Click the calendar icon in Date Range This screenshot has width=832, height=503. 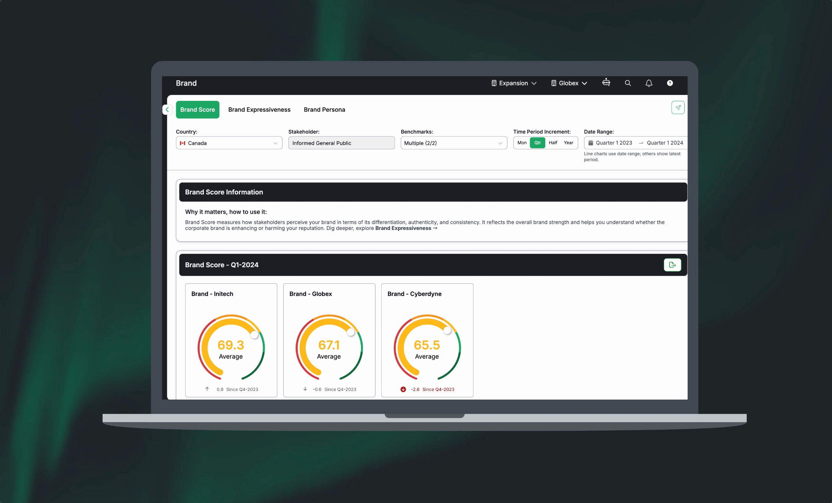click(x=591, y=143)
